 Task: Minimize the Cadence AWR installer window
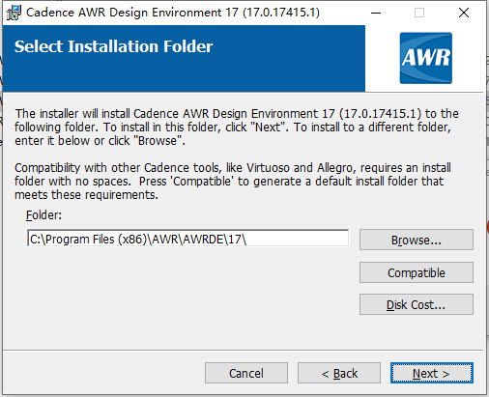click(x=376, y=13)
